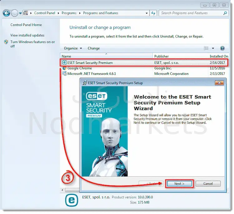Click the .NET Framework list icon
The width and height of the screenshot is (234, 214).
point(65,74)
